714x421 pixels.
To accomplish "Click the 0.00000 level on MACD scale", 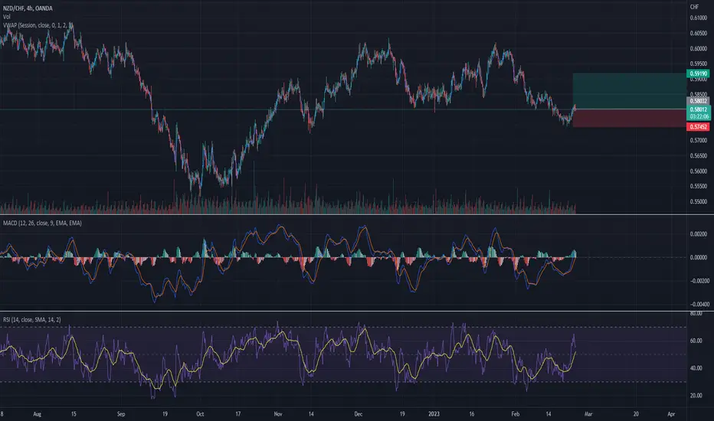I will (698, 257).
